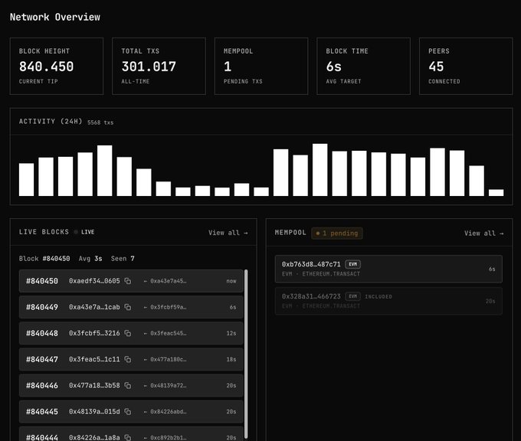Open block row #840449

point(131,307)
